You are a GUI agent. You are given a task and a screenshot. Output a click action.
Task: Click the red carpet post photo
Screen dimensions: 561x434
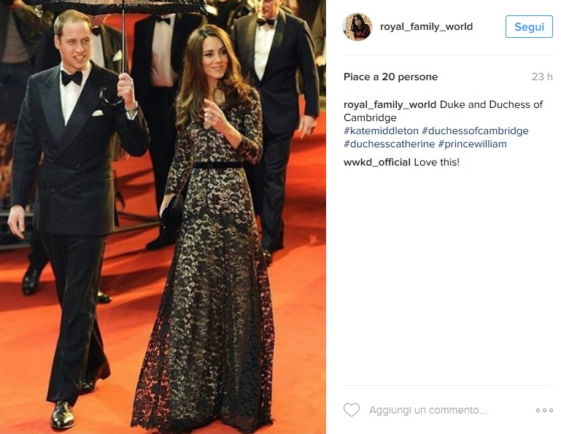point(163,217)
